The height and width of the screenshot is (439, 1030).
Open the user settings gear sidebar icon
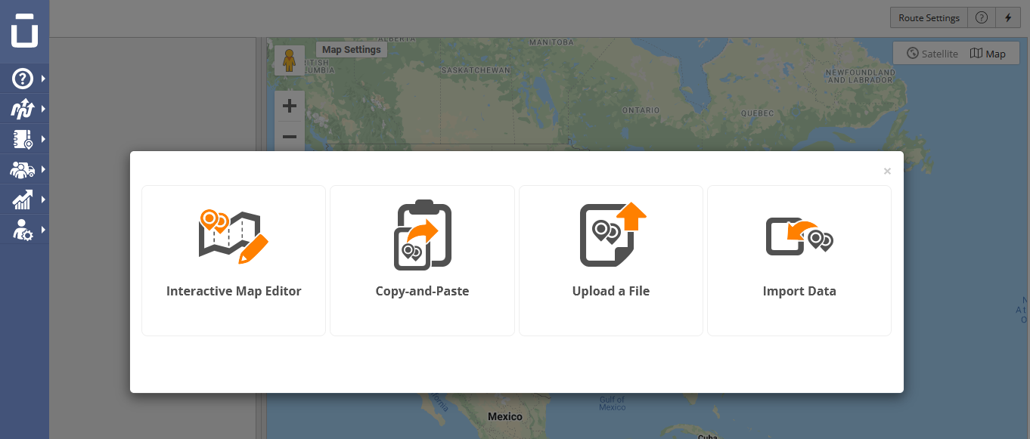pos(23,230)
